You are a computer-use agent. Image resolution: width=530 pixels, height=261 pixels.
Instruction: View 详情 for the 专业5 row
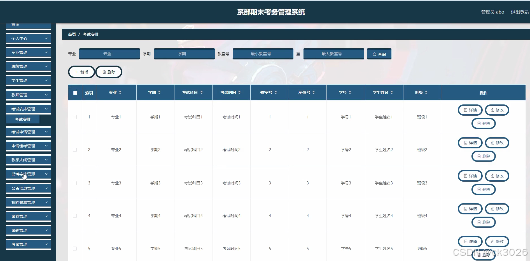pyautogui.click(x=470, y=242)
